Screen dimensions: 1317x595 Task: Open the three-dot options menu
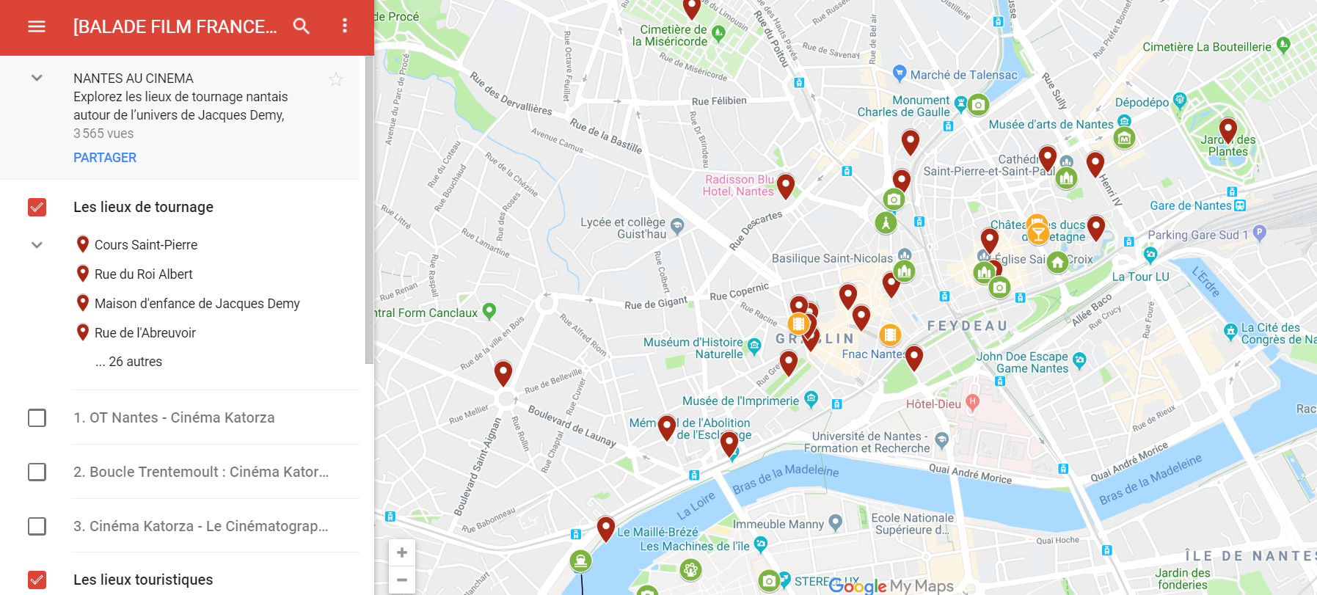(345, 26)
